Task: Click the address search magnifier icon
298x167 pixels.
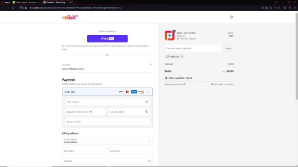Action: pos(149,161)
